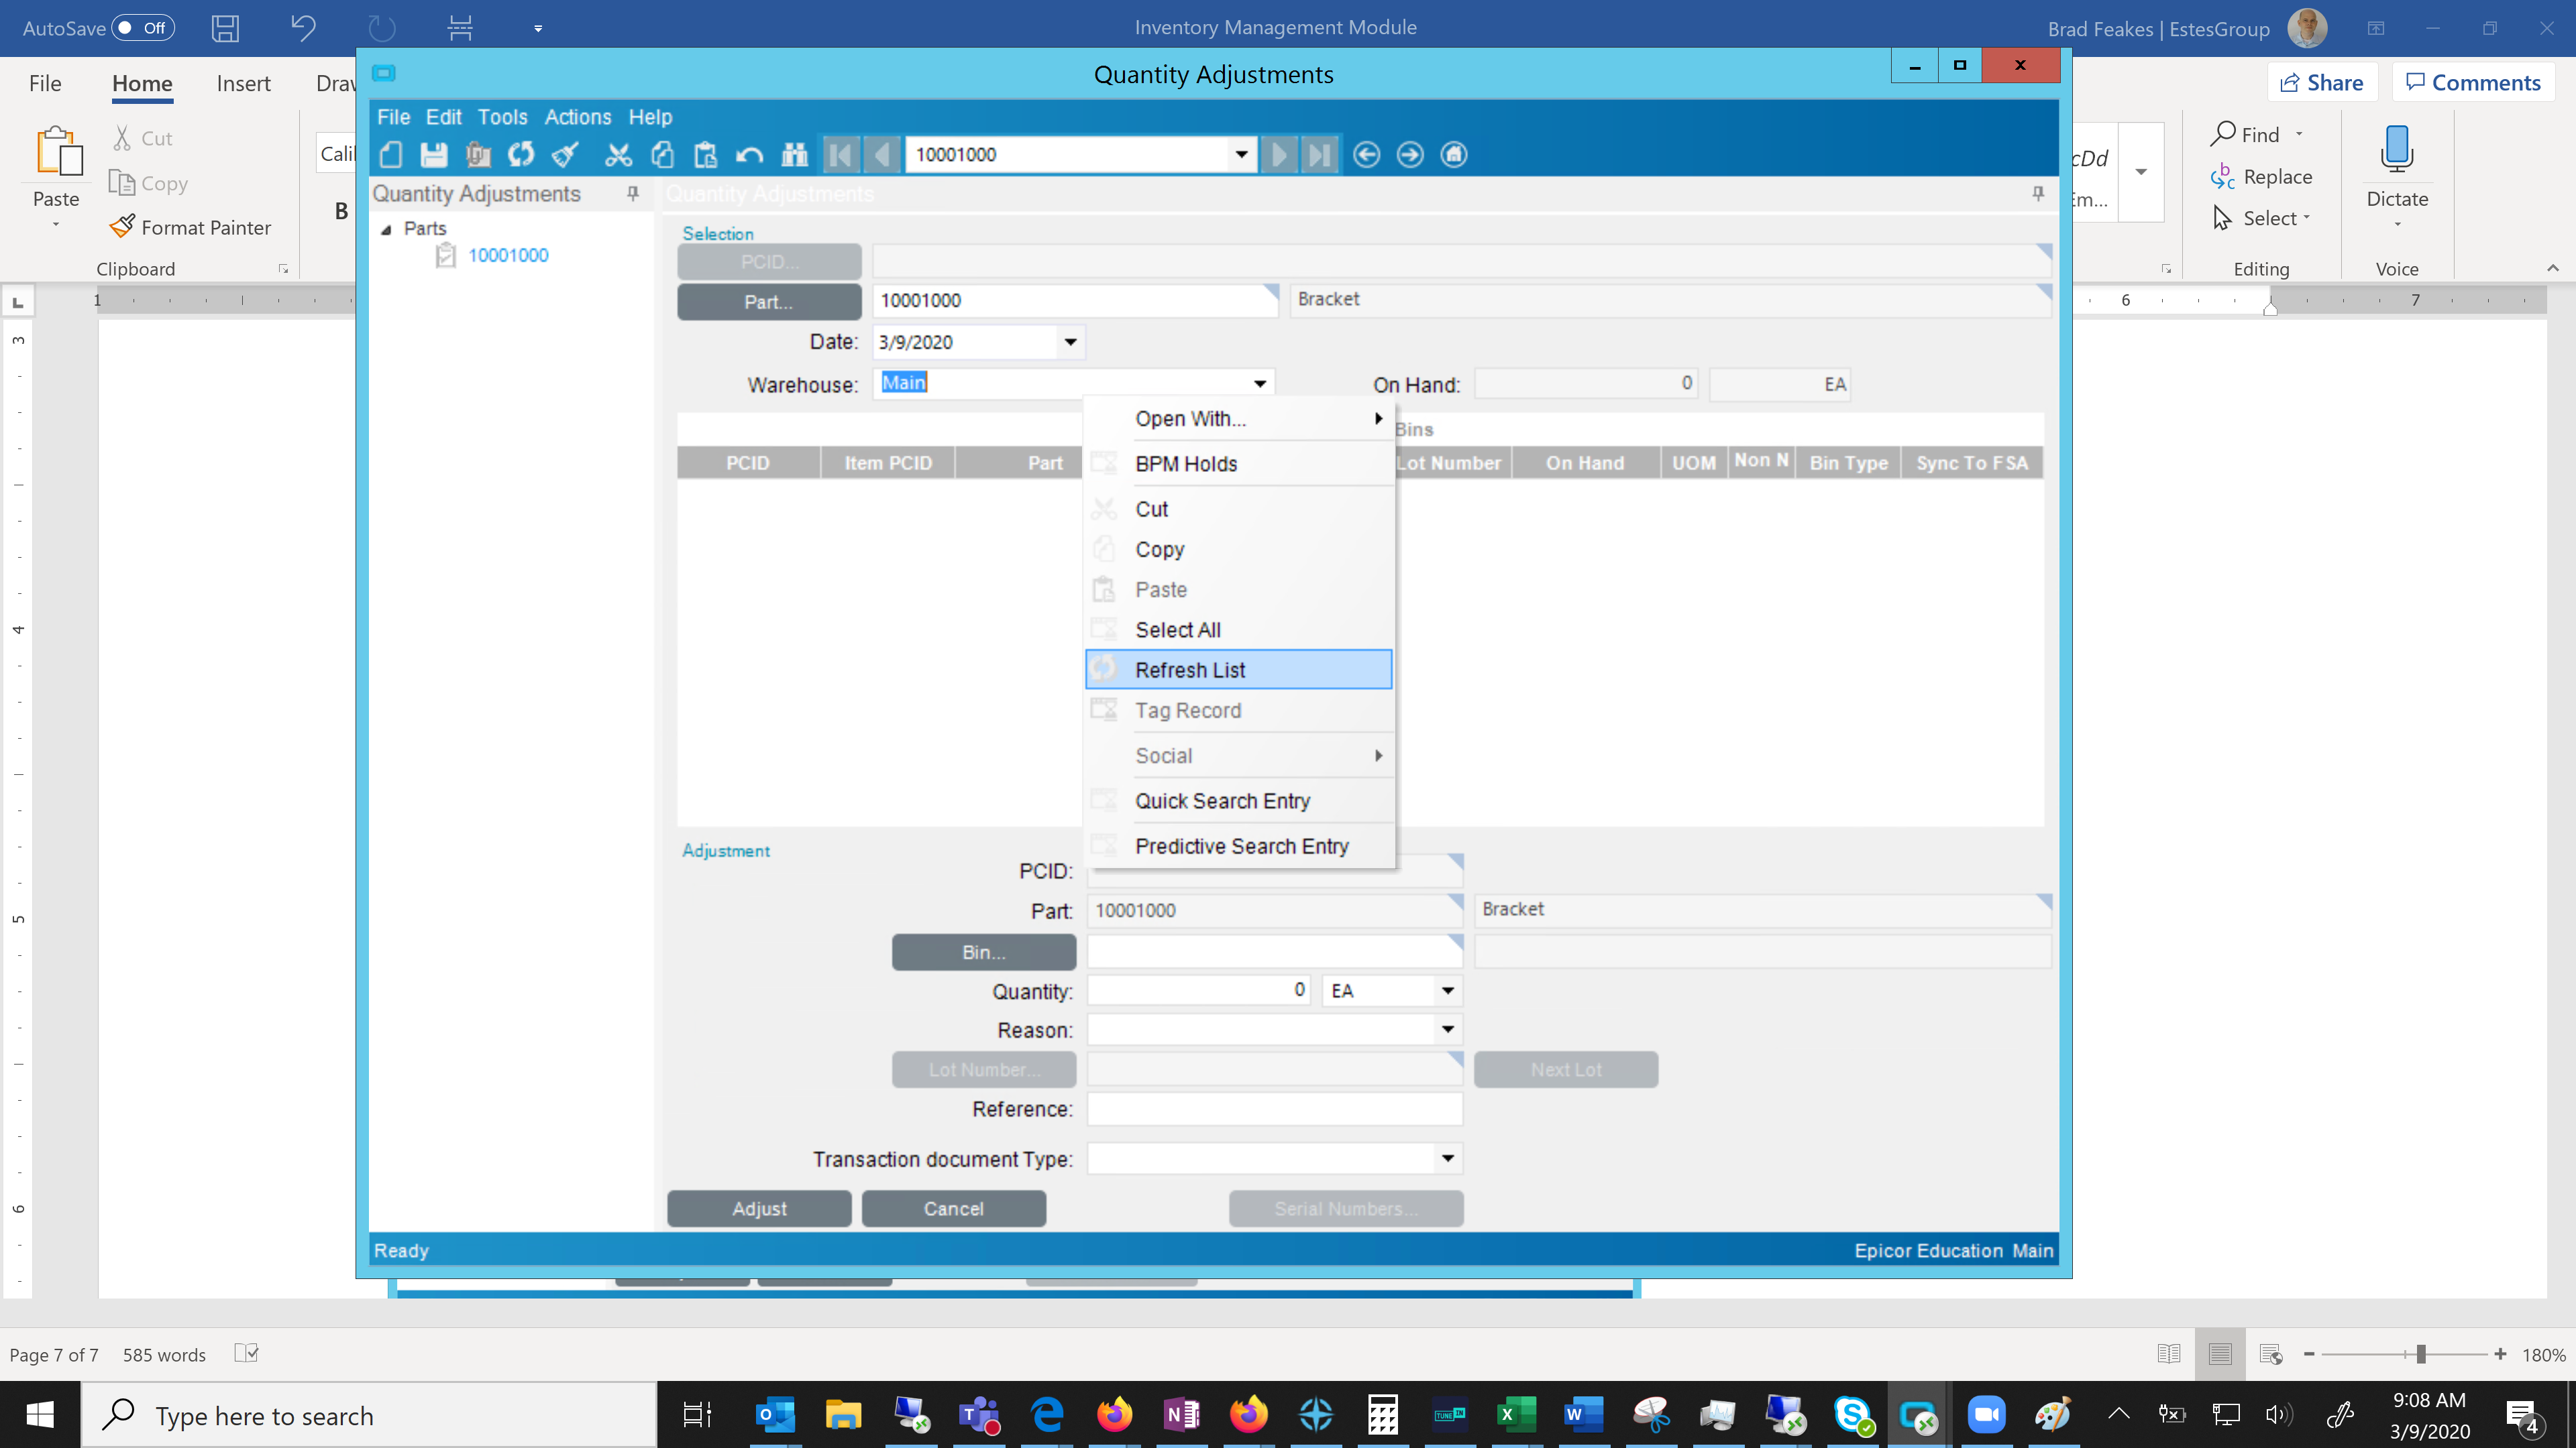Expand the Open With submenu
The image size is (2576, 1448).
coord(1240,419)
